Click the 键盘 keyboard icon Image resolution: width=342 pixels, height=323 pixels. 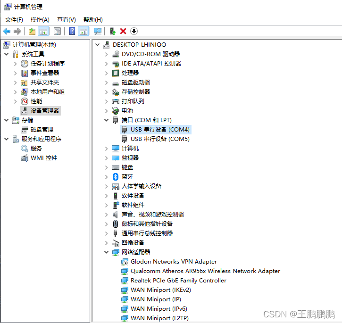(x=116, y=167)
